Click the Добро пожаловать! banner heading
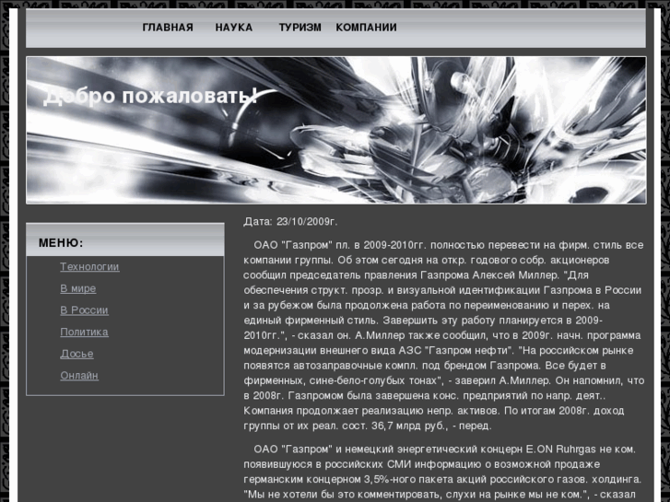 [x=150, y=95]
